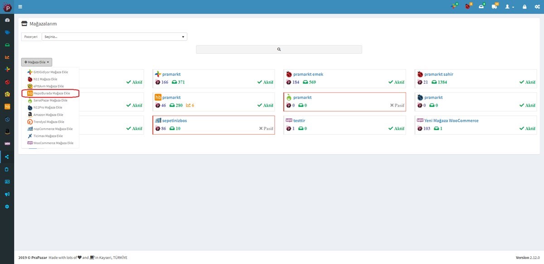Open the orange hb HepsiBurada sidebar icon
The height and width of the screenshot is (264, 544).
(7, 107)
